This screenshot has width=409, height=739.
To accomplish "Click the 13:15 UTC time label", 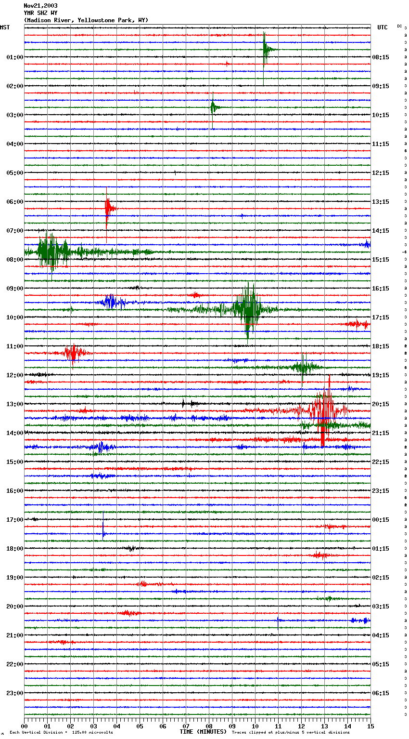I will tap(381, 202).
